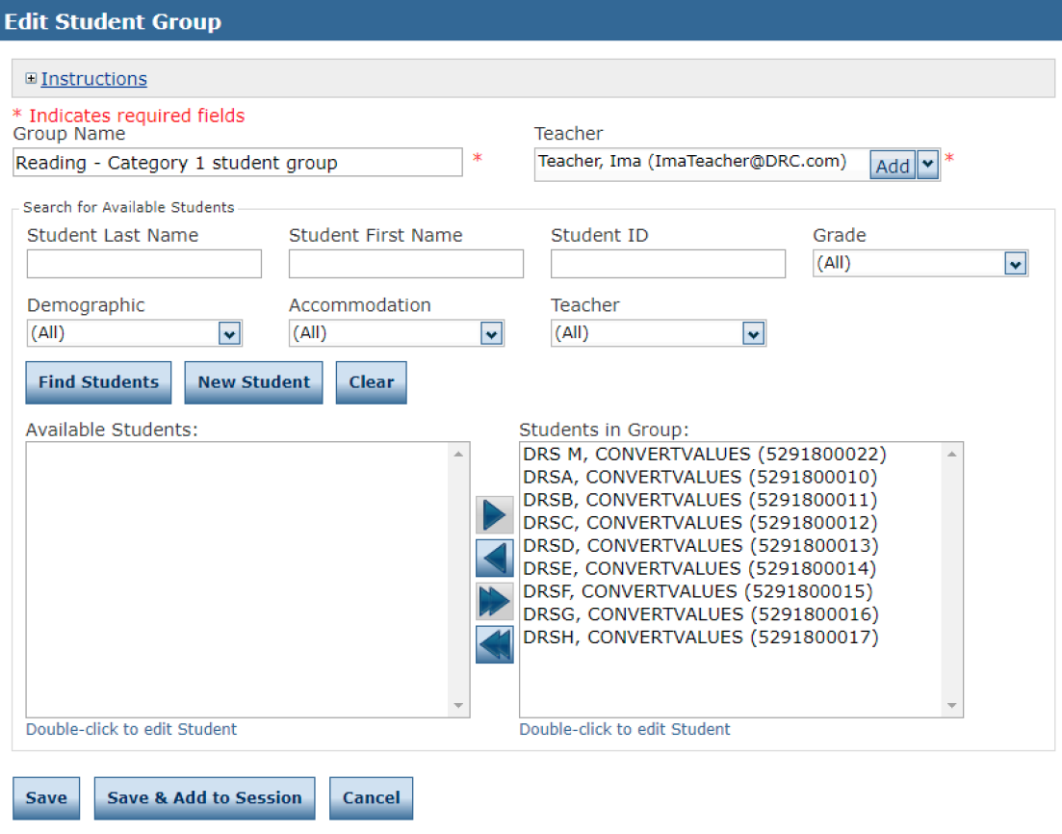Click the Add button for Teacher Ima

tap(892, 165)
